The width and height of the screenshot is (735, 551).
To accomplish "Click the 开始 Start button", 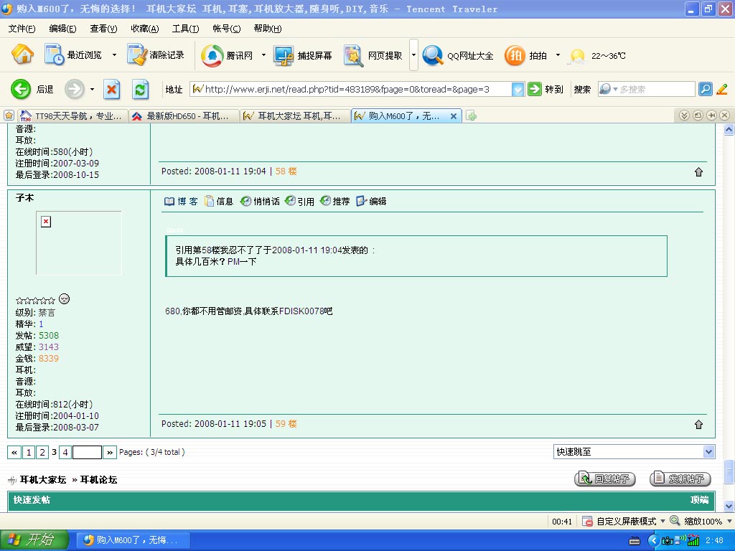I will [34, 540].
